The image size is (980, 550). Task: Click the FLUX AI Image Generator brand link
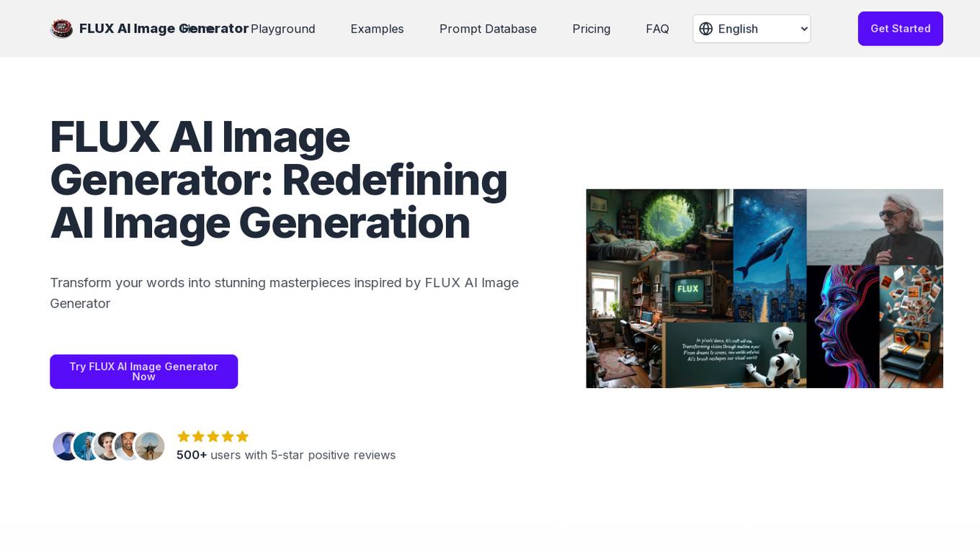pos(149,29)
